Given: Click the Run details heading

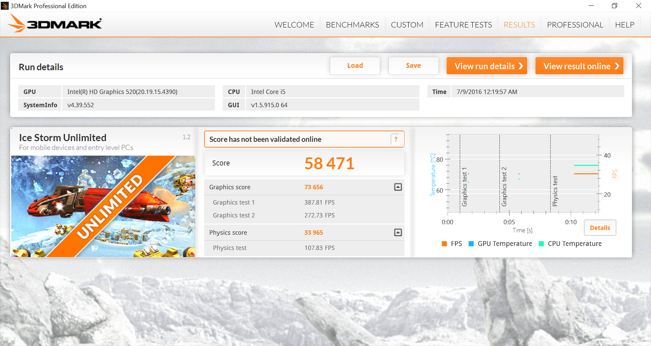Looking at the screenshot, I should click(x=41, y=67).
